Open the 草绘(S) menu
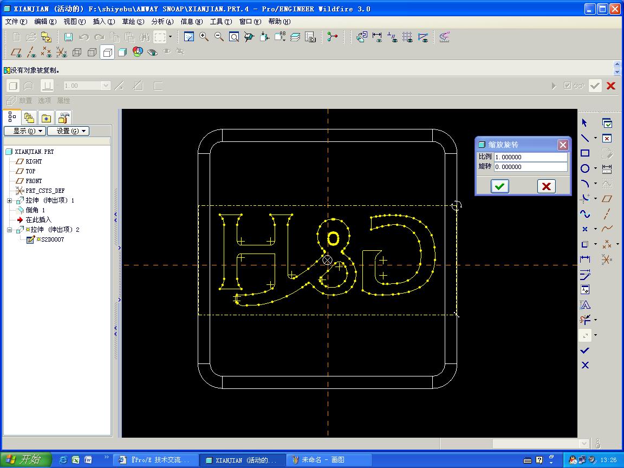 click(133, 22)
